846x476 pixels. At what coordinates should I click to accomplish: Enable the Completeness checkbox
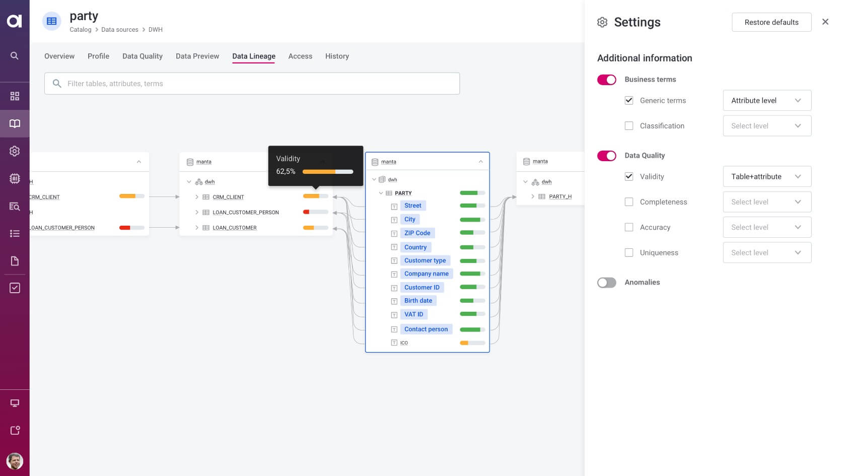click(628, 201)
